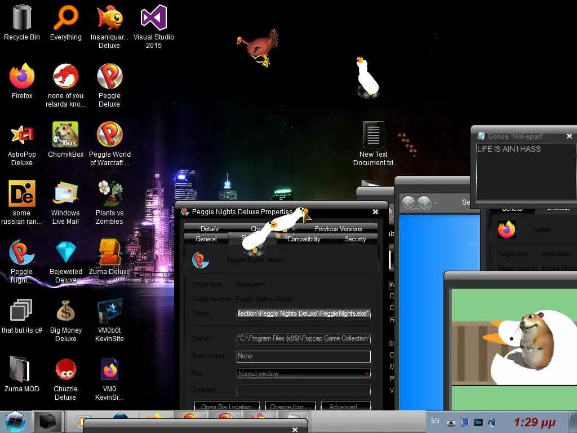This screenshot has height=433, width=577.
Task: Close the Goose Not-epad window
Action: point(569,136)
